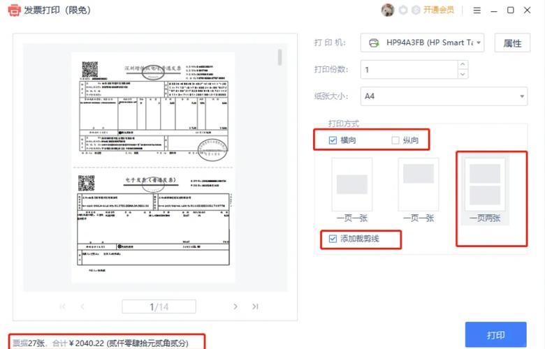Increase print copies with up arrow
Viewport: 545px width, 349px height.
(463, 65)
